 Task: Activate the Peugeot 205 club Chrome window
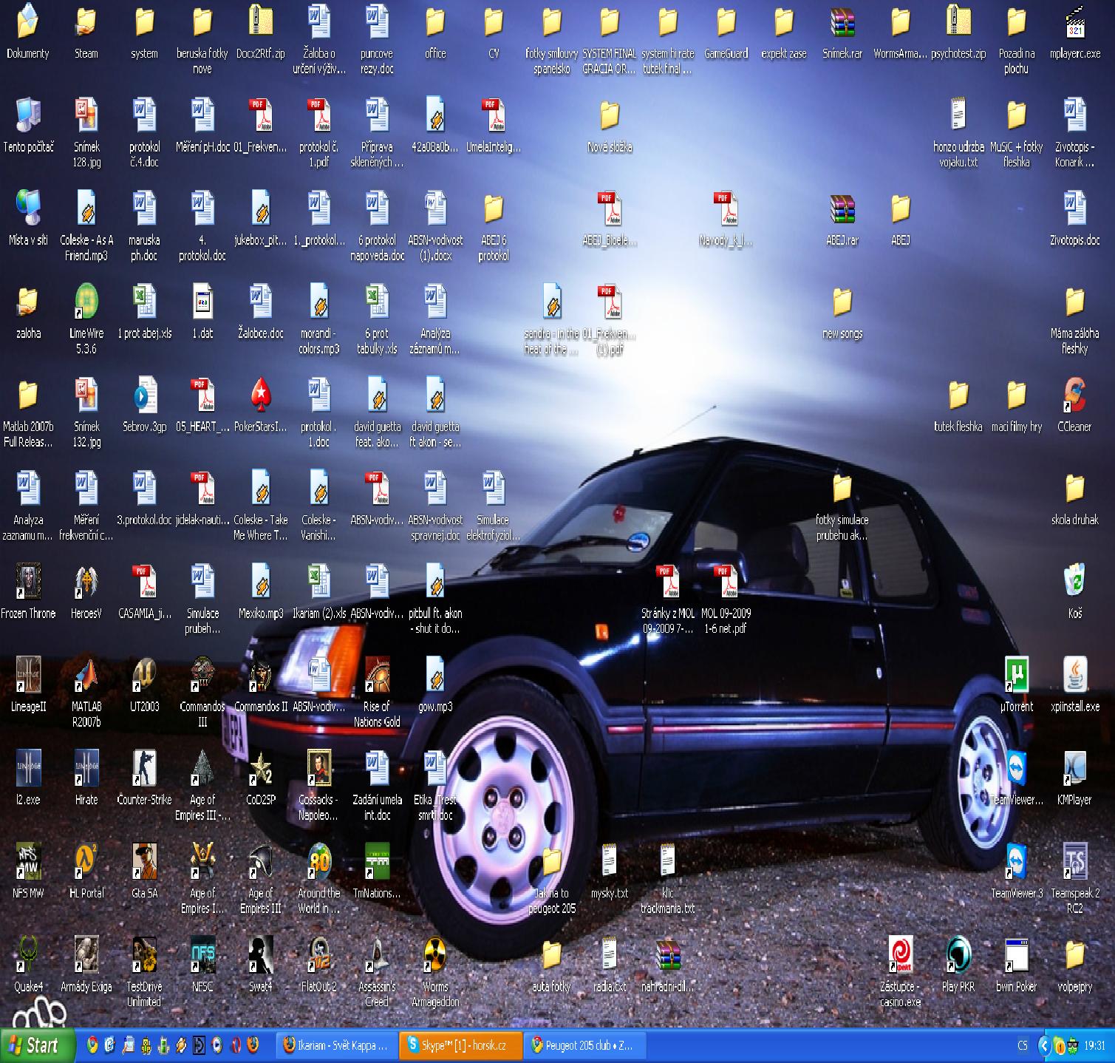(584, 1045)
